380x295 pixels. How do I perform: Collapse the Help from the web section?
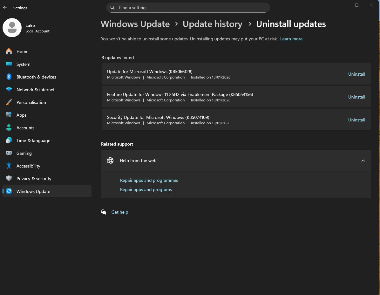click(363, 161)
